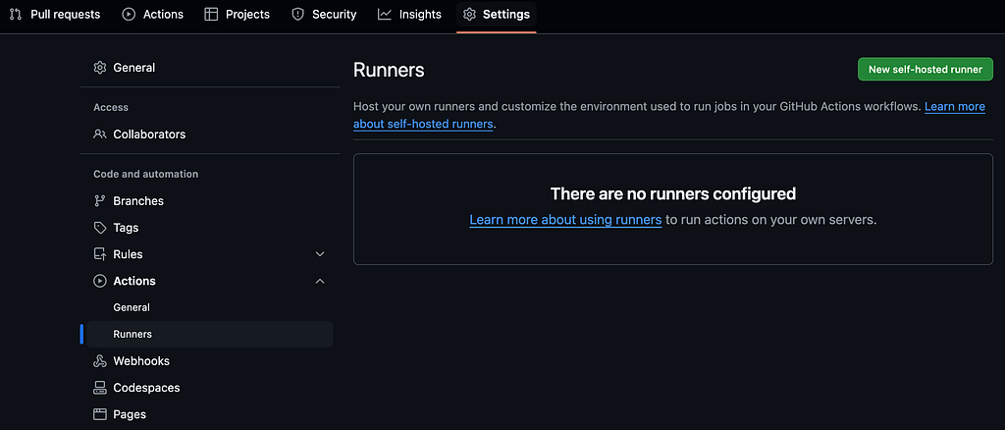This screenshot has width=1005, height=430.
Task: Click the Tags label icon
Action: click(x=100, y=228)
